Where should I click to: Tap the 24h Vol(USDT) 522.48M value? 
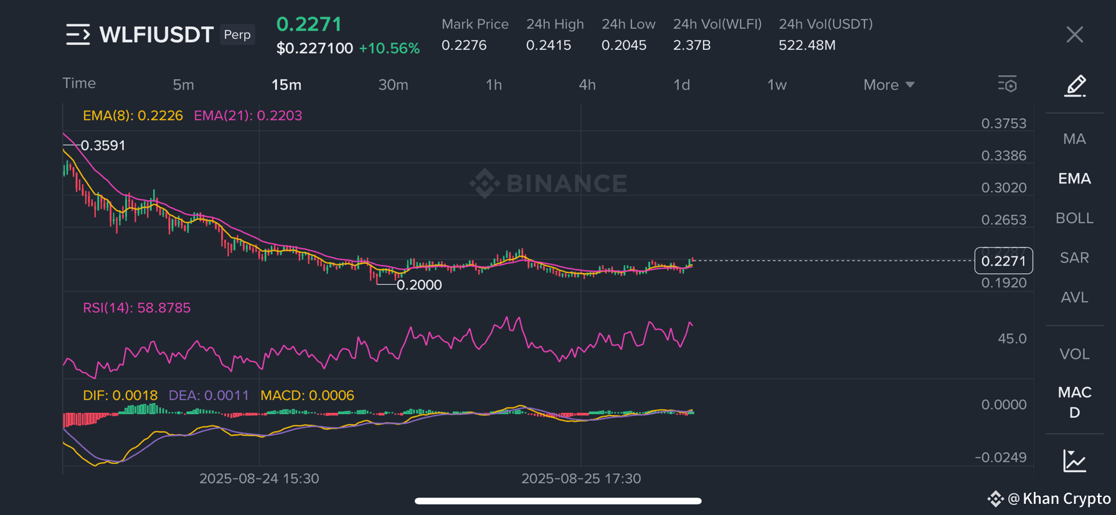pos(807,45)
